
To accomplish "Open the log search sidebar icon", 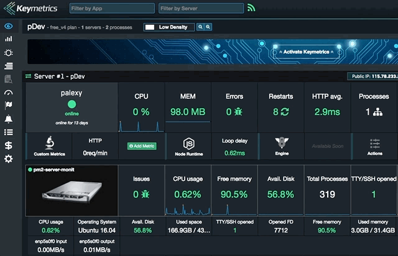I will (x=8, y=79).
